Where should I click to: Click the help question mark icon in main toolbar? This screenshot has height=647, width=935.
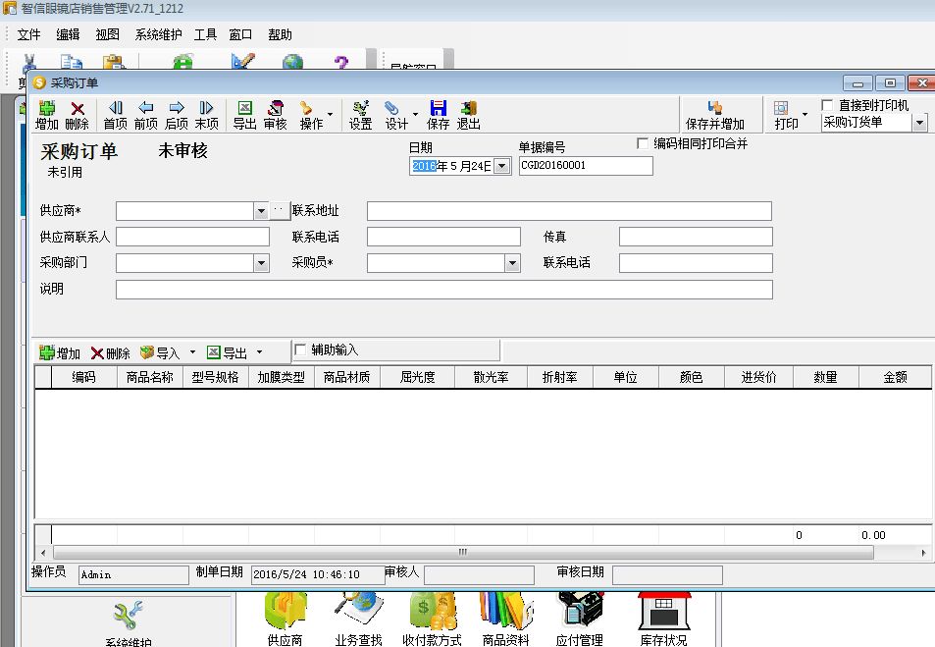click(x=341, y=62)
